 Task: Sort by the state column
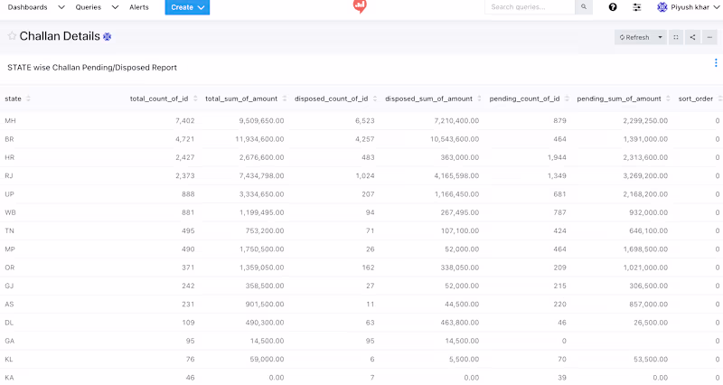pyautogui.click(x=28, y=99)
